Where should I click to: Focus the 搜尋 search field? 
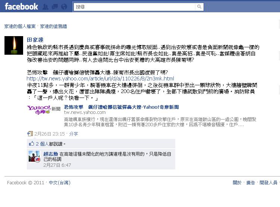135,7
